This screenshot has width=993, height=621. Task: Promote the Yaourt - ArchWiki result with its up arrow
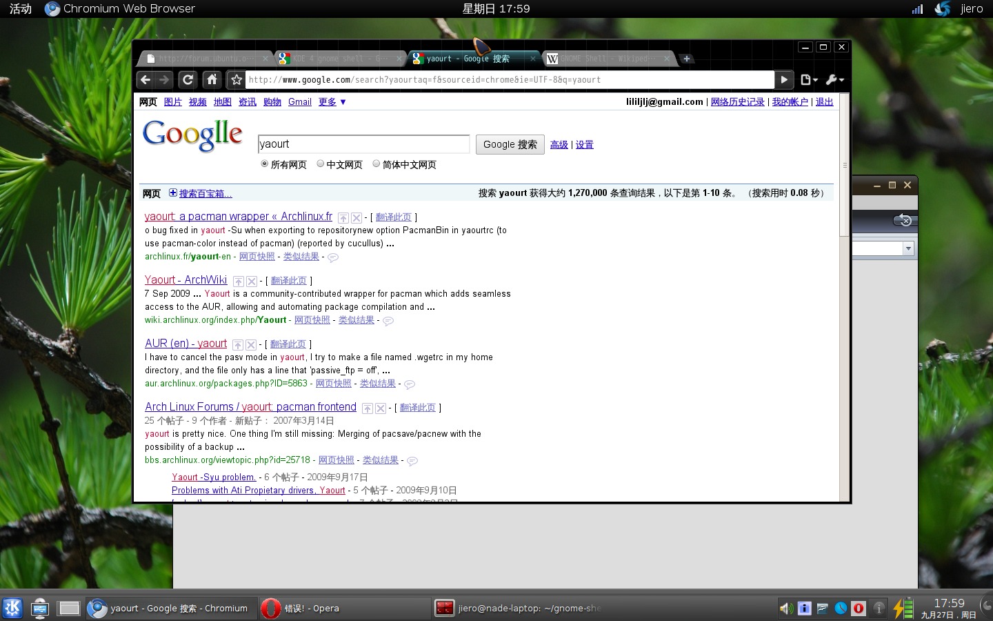(x=238, y=282)
